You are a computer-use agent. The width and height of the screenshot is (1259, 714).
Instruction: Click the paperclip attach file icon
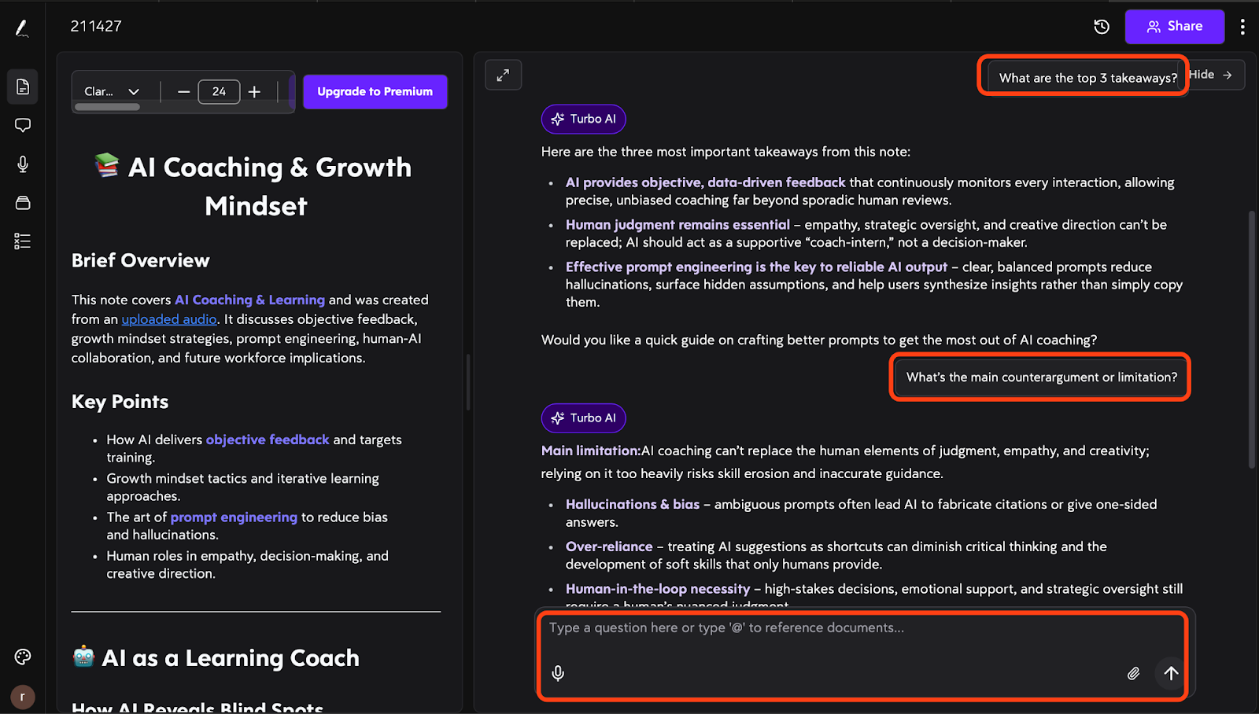coord(1133,673)
